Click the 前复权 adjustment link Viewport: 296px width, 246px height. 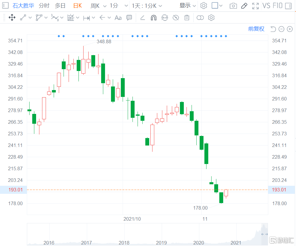256,29
